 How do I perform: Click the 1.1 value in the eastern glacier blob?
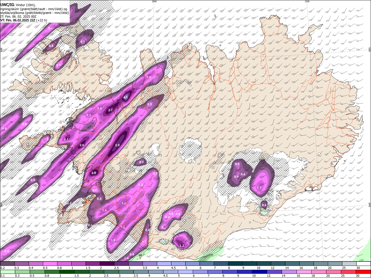259,188
